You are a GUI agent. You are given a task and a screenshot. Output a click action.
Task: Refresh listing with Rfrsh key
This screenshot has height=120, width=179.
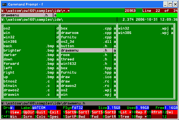tap(156, 112)
